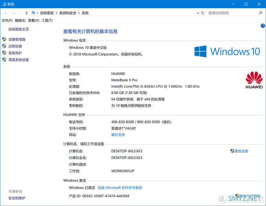This screenshot has height=206, width=266.
Task: Minimize the 系统 window
Action: click(233, 4)
